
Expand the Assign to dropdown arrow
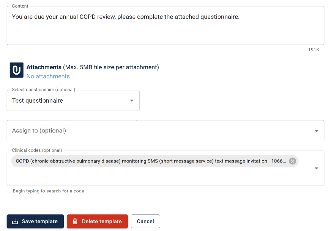316,131
